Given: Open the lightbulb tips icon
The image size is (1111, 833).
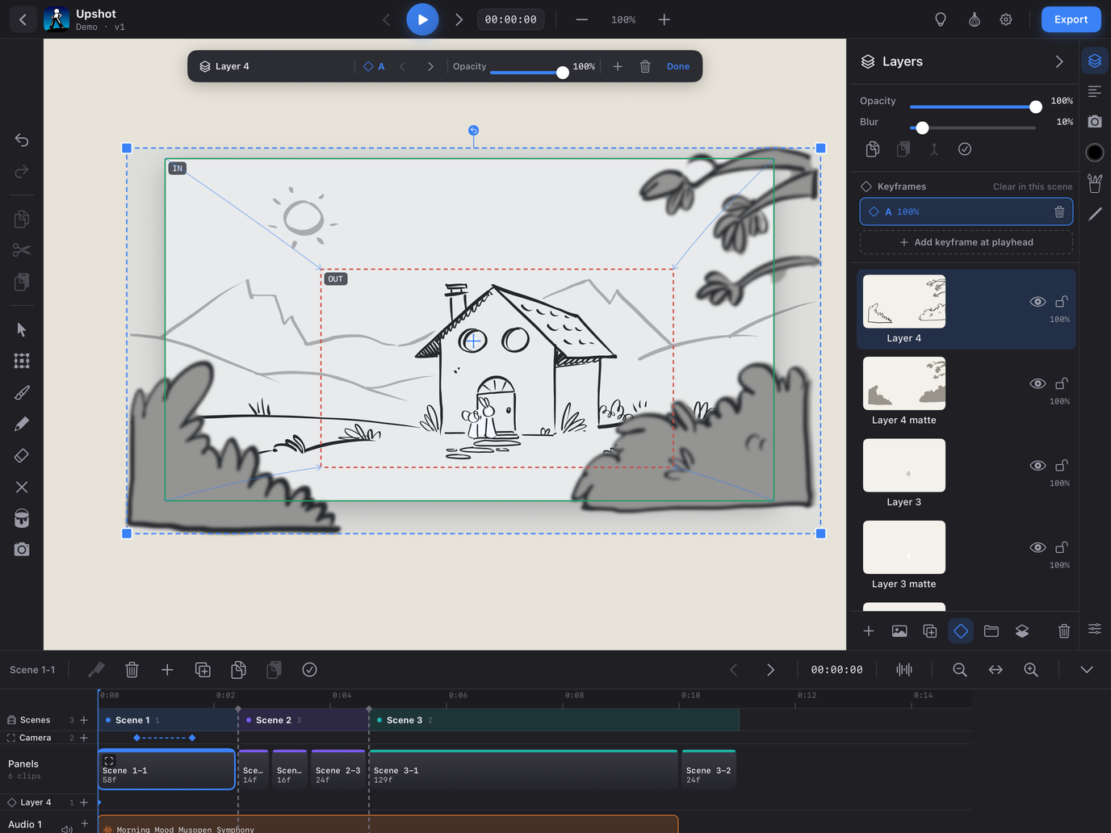Looking at the screenshot, I should tap(941, 19).
